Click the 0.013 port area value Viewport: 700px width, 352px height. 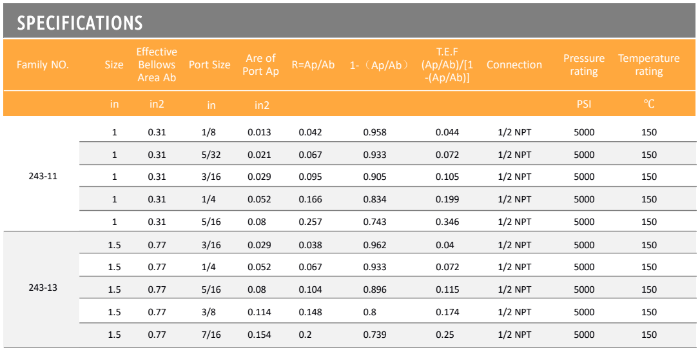(259, 133)
